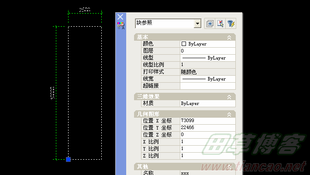Collapse the 基本 section
The height and width of the screenshot is (175, 310).
point(229,38)
